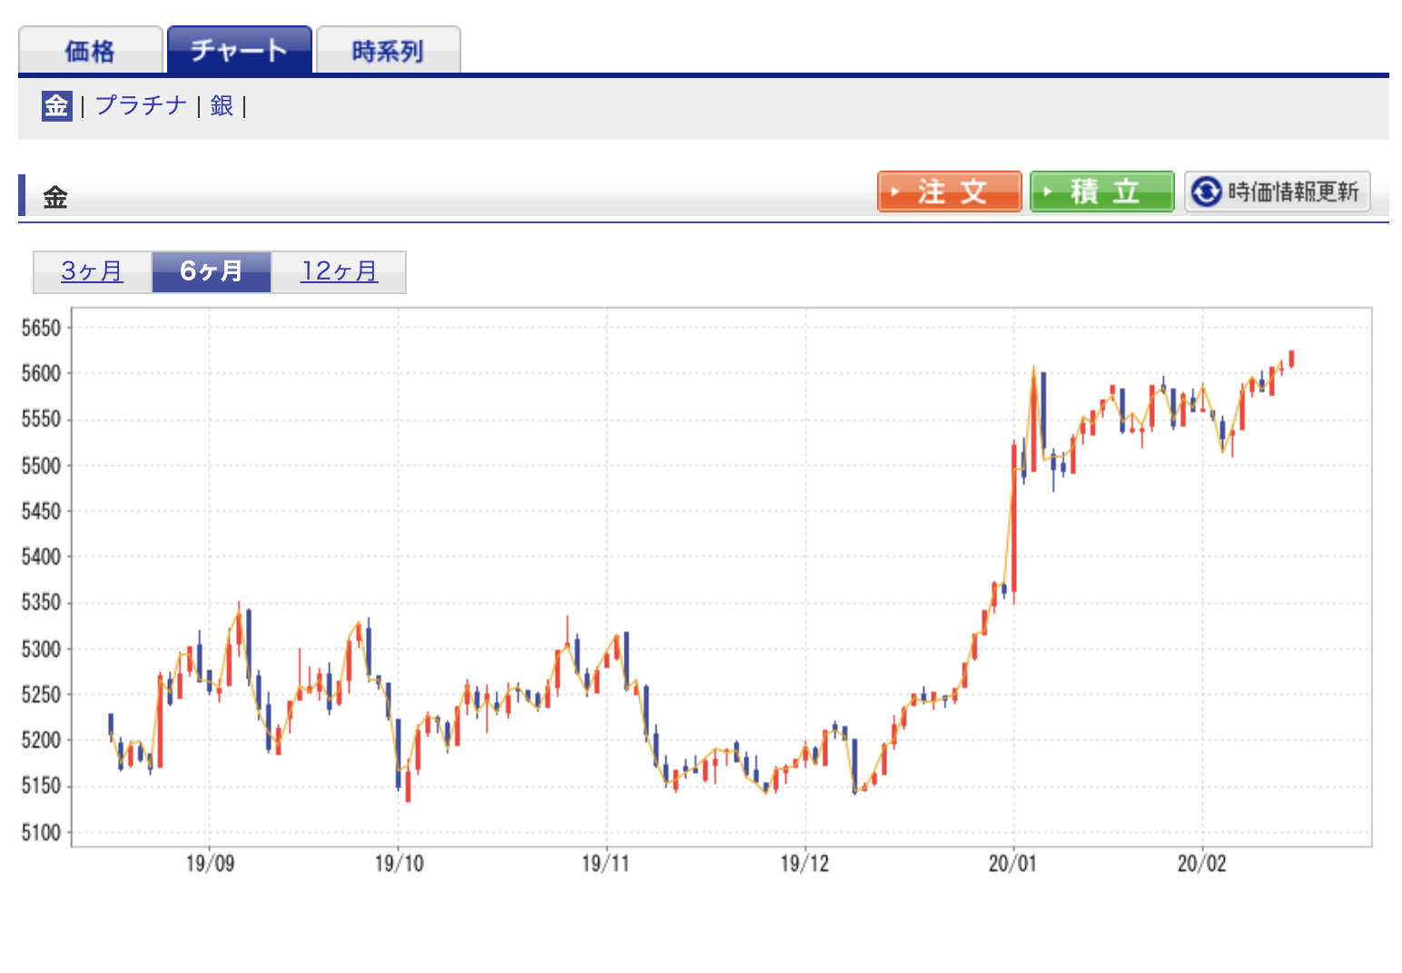Image resolution: width=1402 pixels, height=973 pixels.
Task: Show the 12ヶ月 period chart
Action: 339,271
